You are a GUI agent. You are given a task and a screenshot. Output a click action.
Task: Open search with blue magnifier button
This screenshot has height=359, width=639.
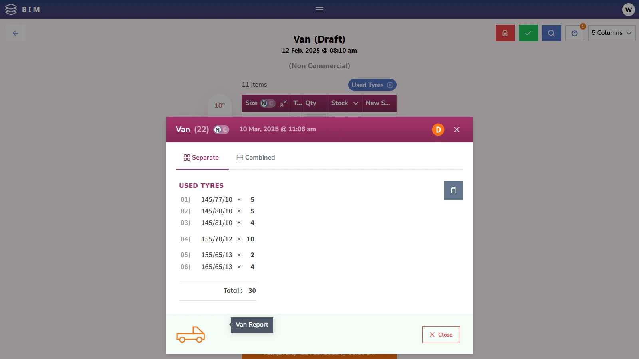coord(551,33)
